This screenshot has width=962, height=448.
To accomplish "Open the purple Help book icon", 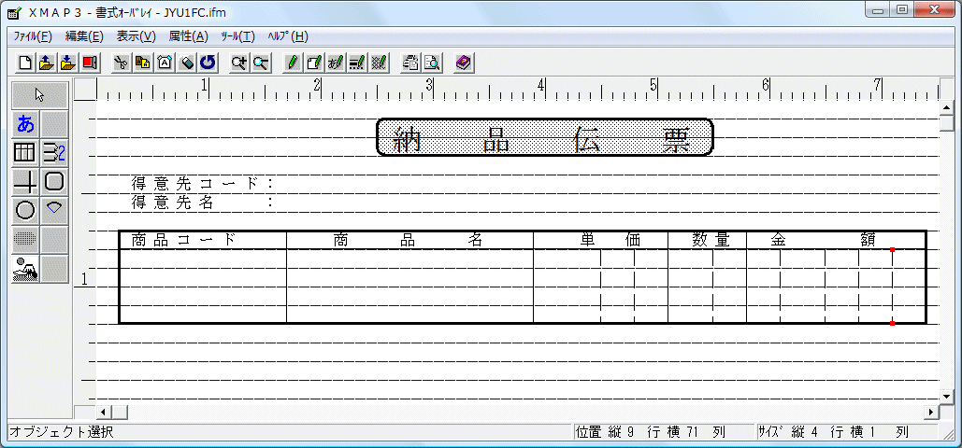I will pyautogui.click(x=464, y=62).
